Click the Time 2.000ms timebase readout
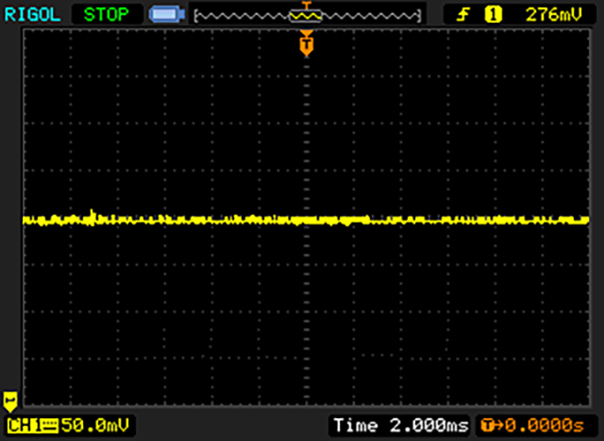The height and width of the screenshot is (441, 604). (x=400, y=425)
